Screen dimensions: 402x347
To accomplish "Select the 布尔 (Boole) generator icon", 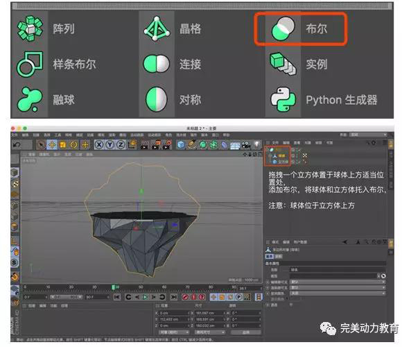I will coord(283,28).
